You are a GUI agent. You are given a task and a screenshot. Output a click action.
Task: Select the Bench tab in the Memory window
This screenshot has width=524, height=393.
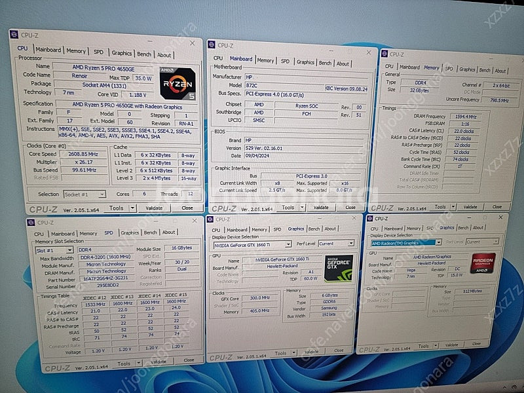pos(485,70)
